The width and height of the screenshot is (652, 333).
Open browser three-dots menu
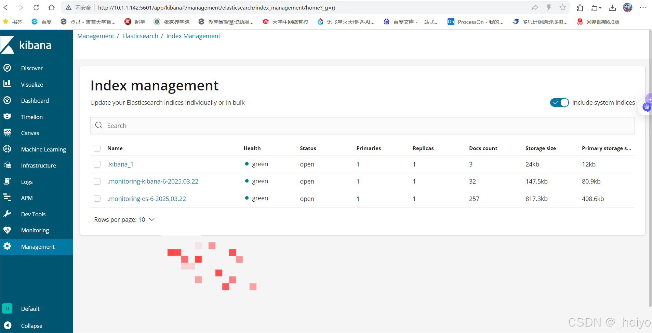[643, 8]
